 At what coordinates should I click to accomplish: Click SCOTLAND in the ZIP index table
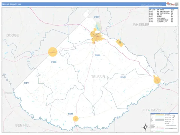(x=161, y=18)
